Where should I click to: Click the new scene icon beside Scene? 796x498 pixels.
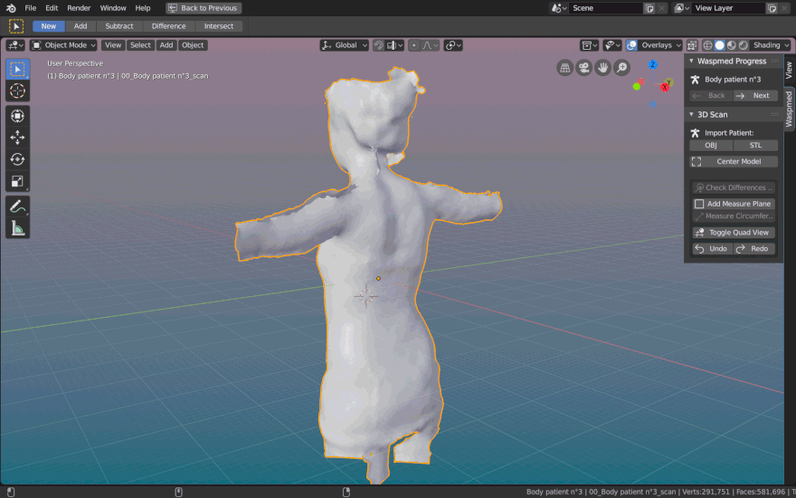click(649, 8)
